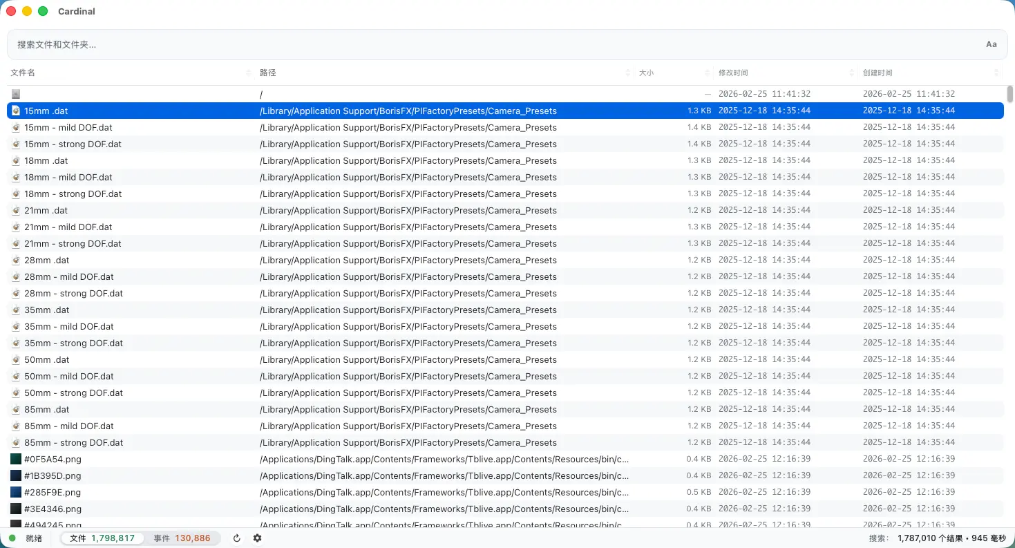Click the vertical scrollbar thumb
1015x548 pixels.
click(1009, 94)
